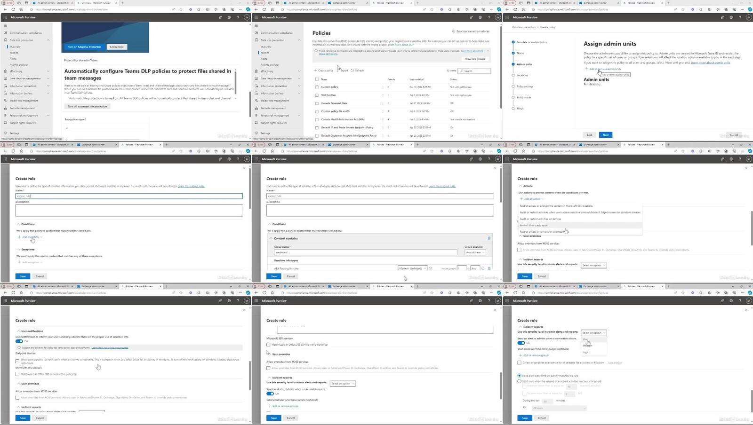Select 'Send alert every time' radio button
The width and height of the screenshot is (753, 425).
(520, 376)
